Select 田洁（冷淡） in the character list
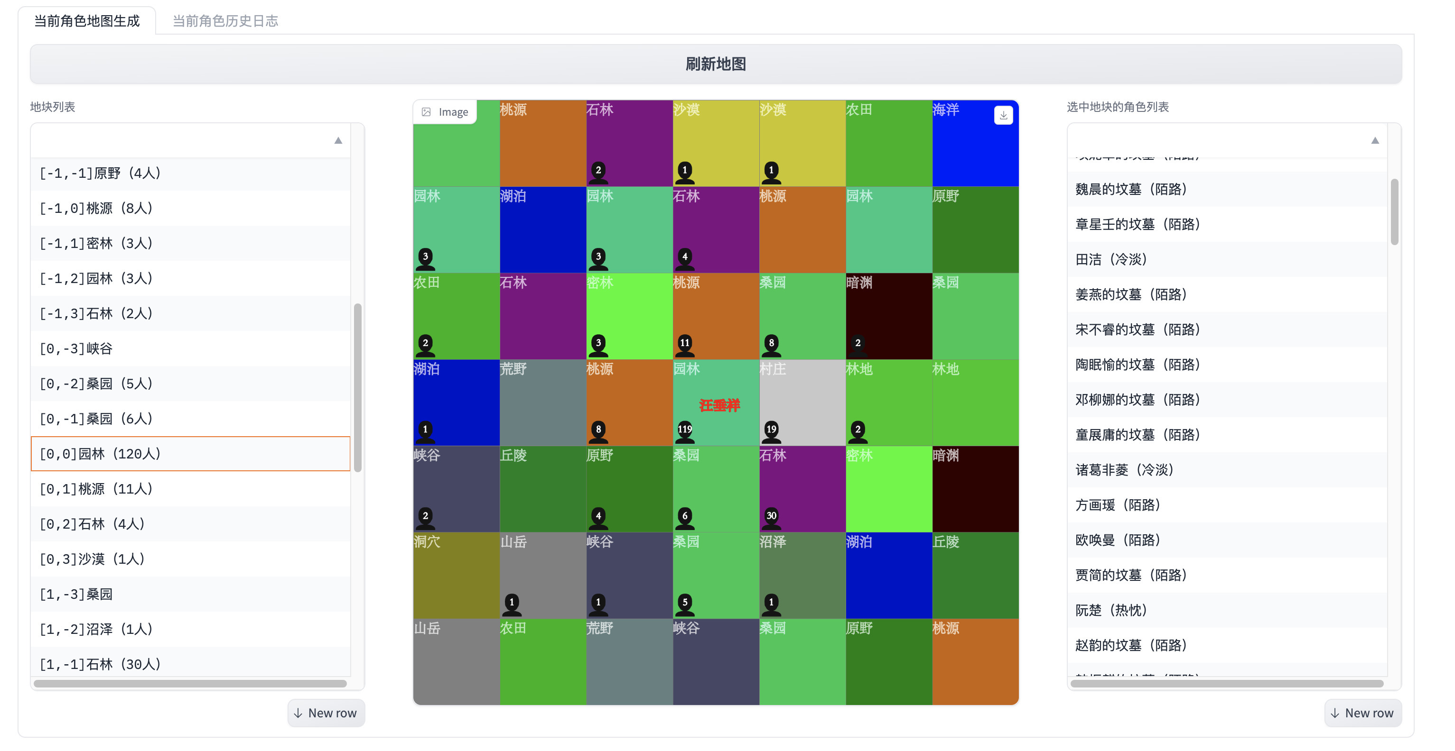1455x751 pixels. [1227, 259]
